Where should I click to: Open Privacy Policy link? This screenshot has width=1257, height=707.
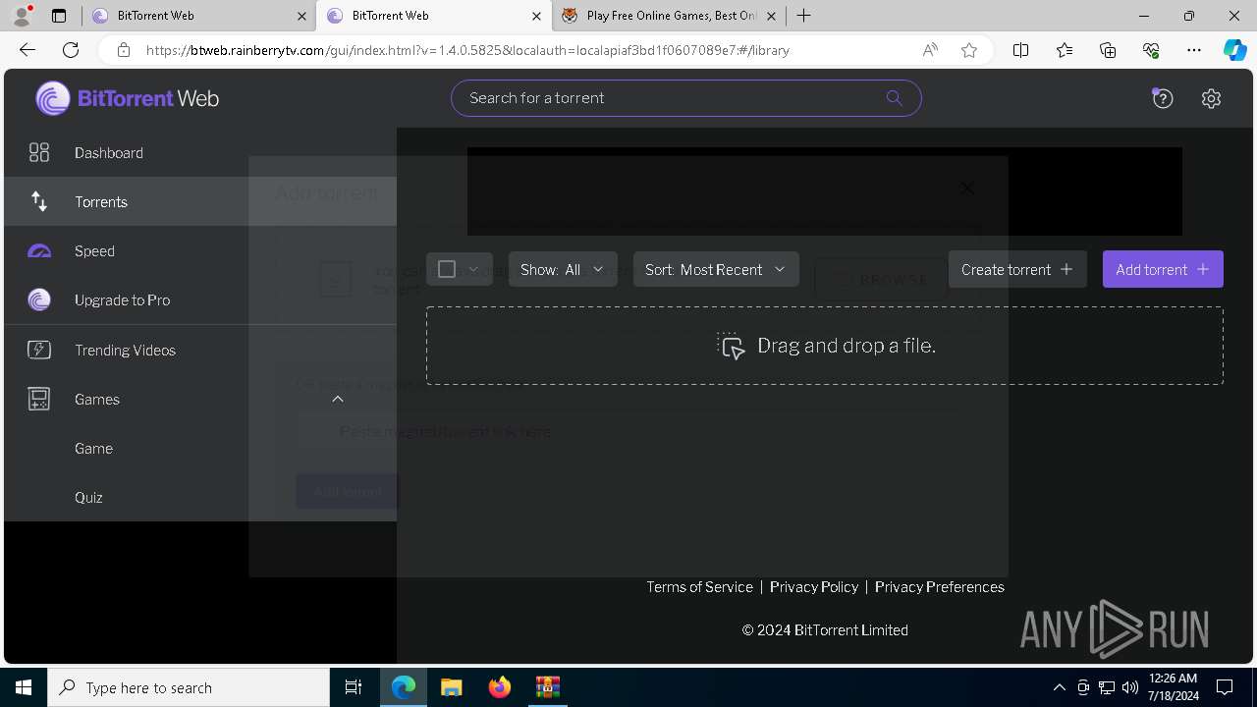click(x=814, y=586)
